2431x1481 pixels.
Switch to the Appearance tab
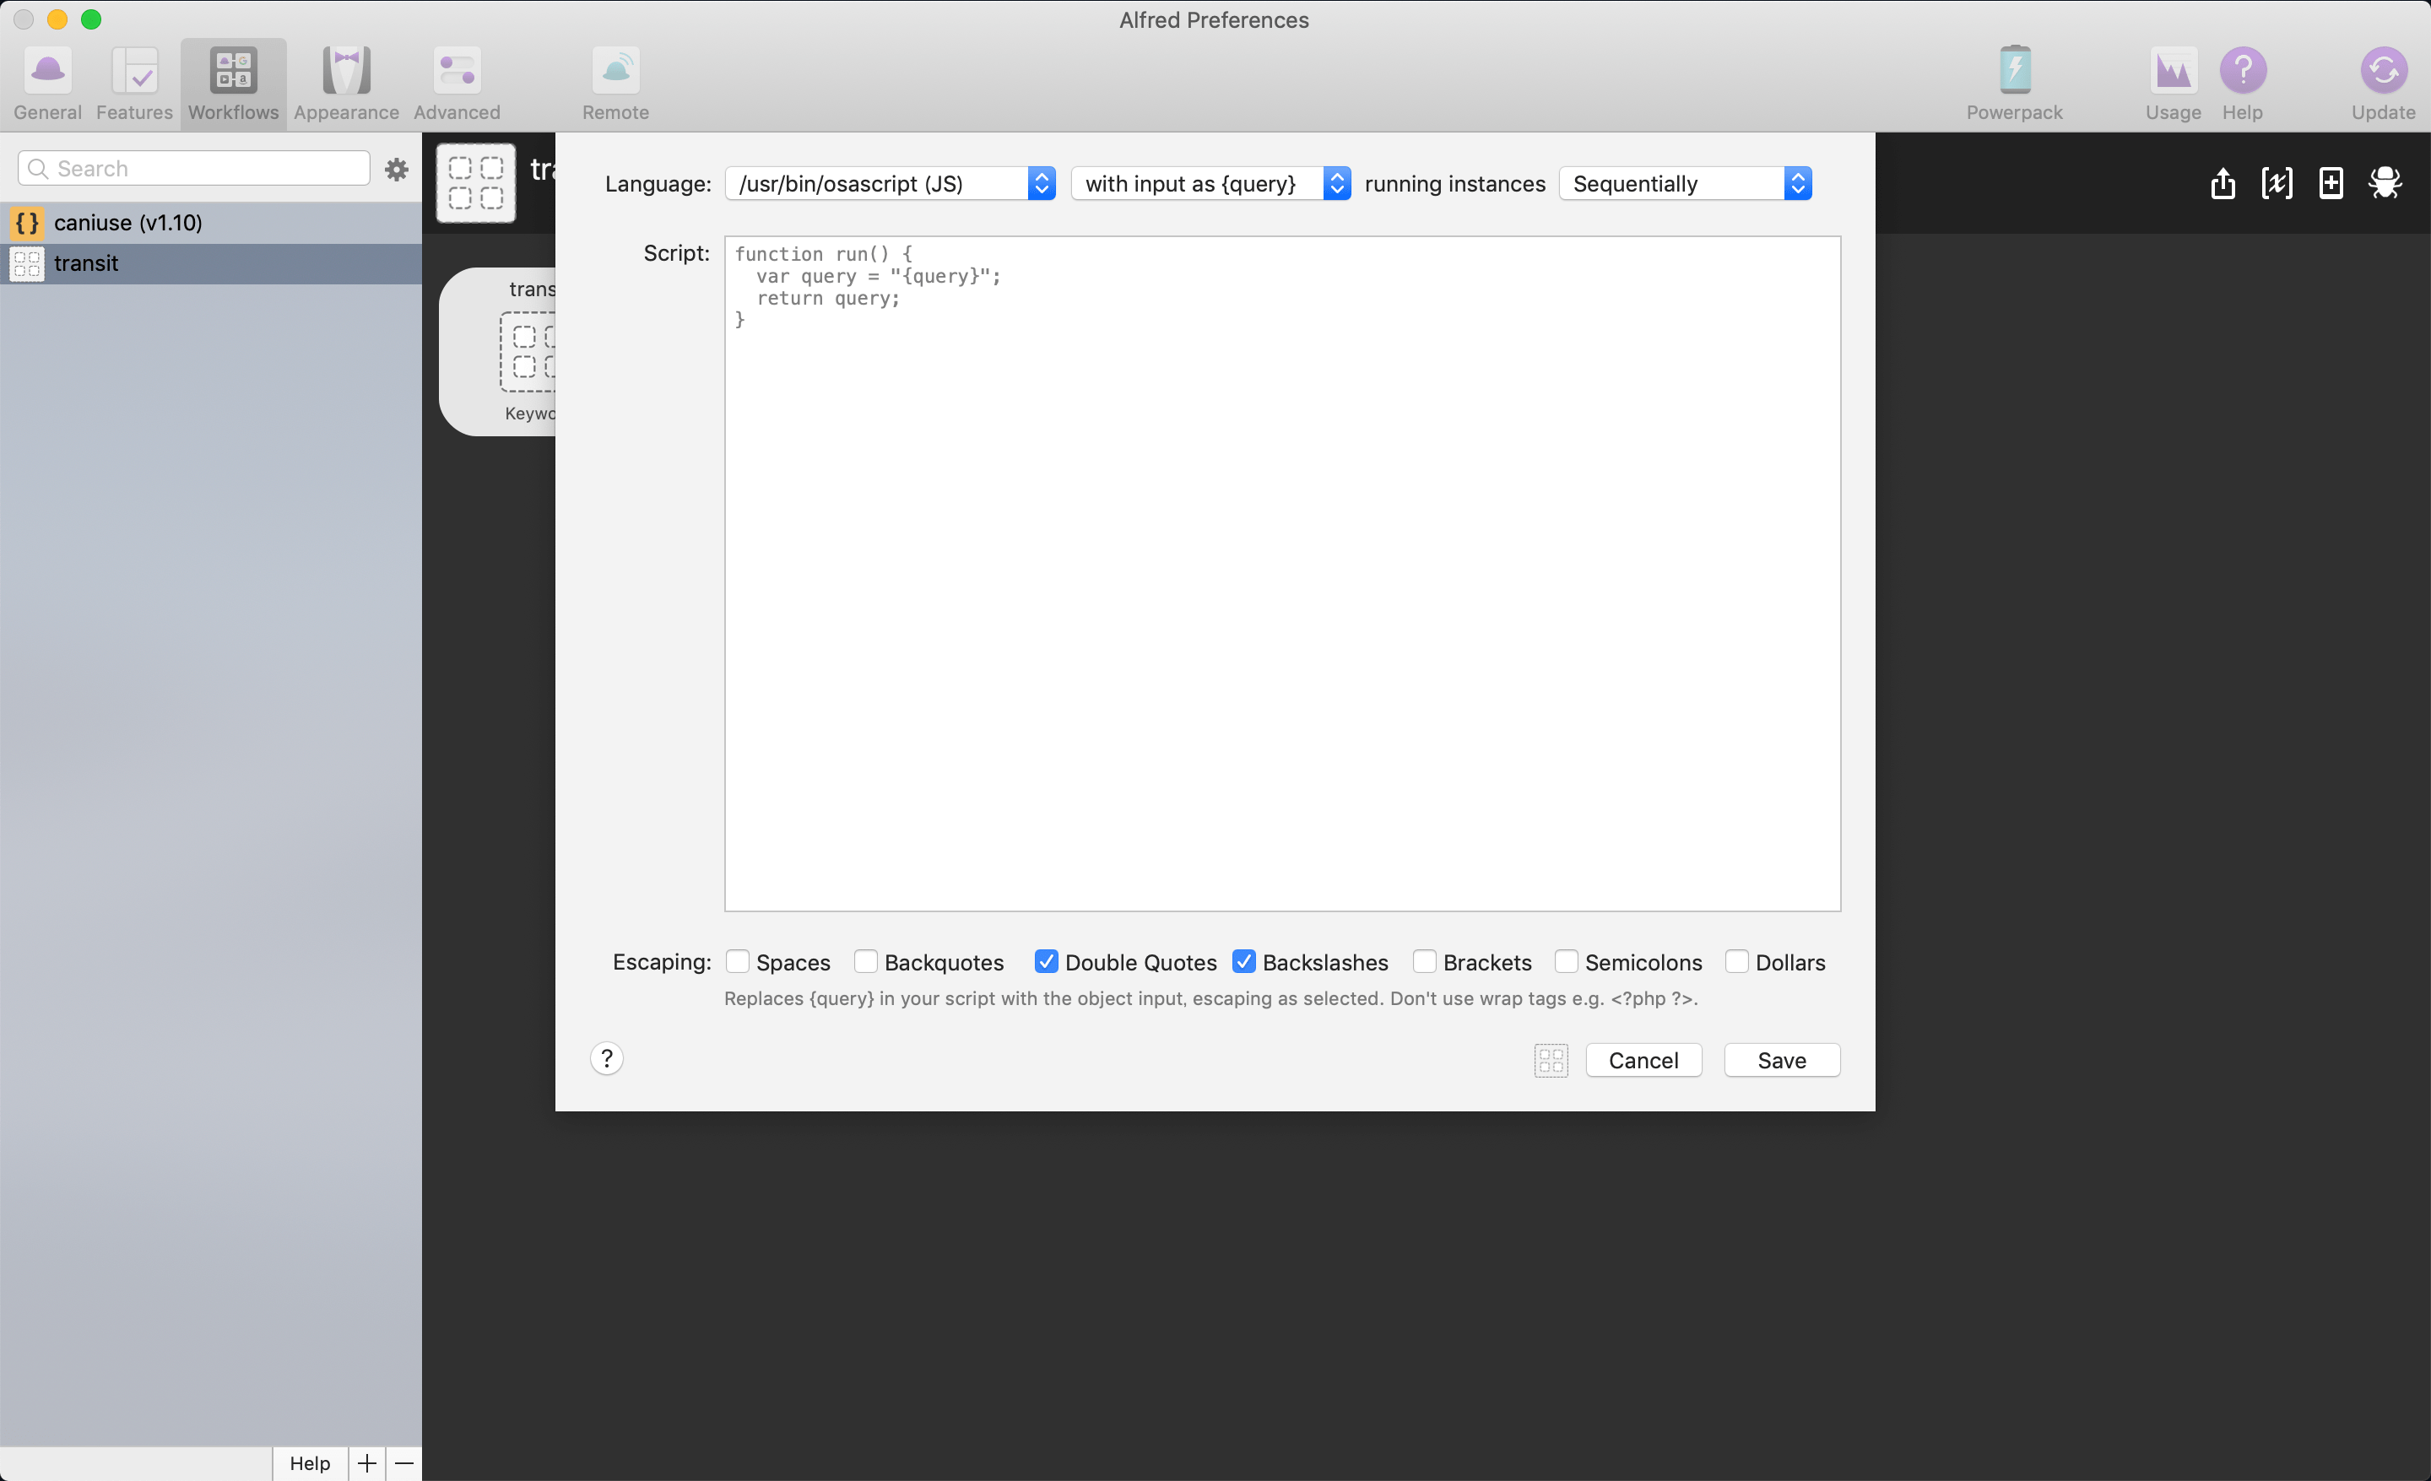click(346, 83)
